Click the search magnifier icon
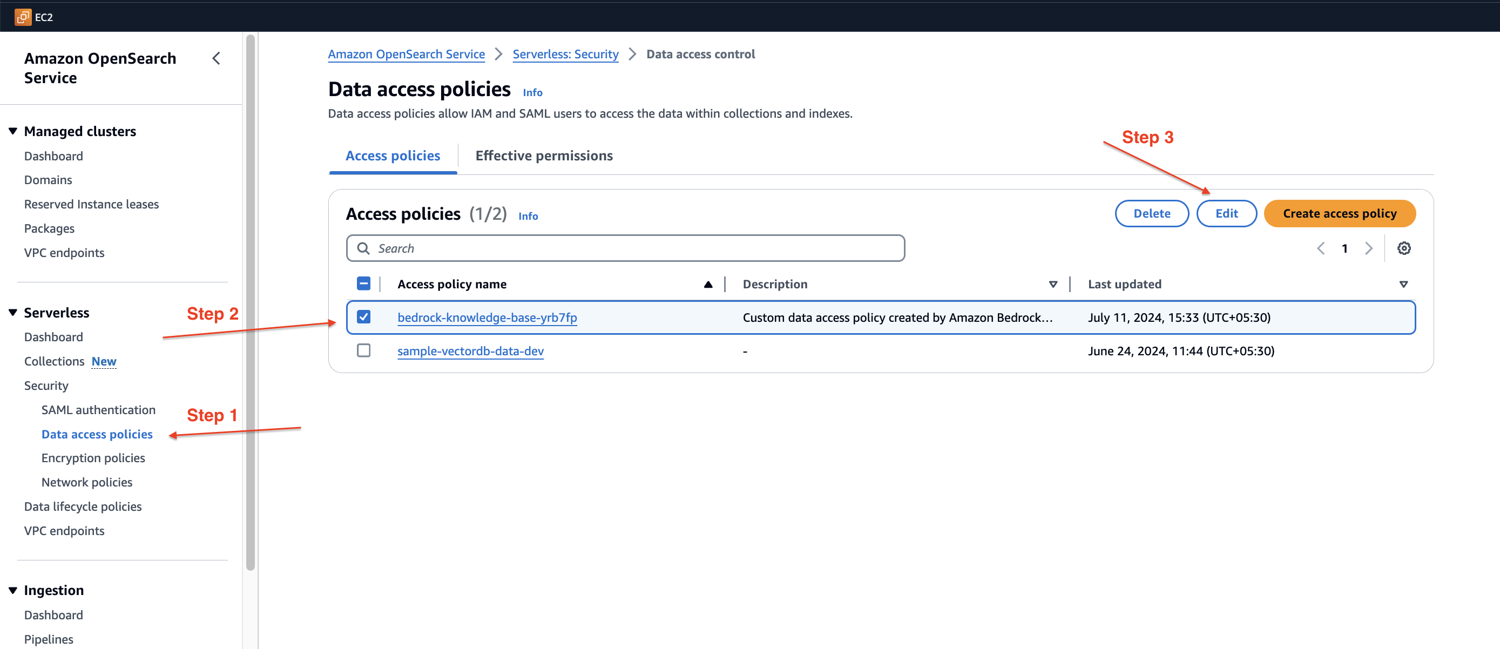Screen dimensions: 1500x649 coord(363,248)
